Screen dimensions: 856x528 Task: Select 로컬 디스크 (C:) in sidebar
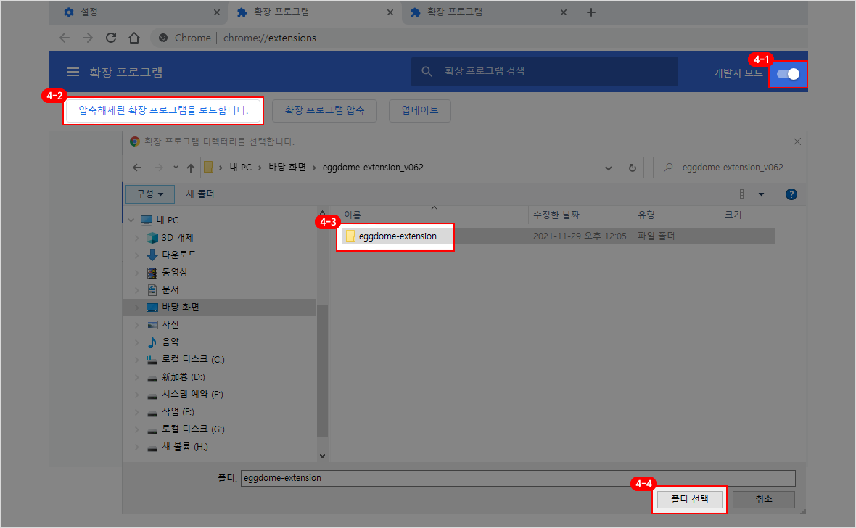(193, 360)
